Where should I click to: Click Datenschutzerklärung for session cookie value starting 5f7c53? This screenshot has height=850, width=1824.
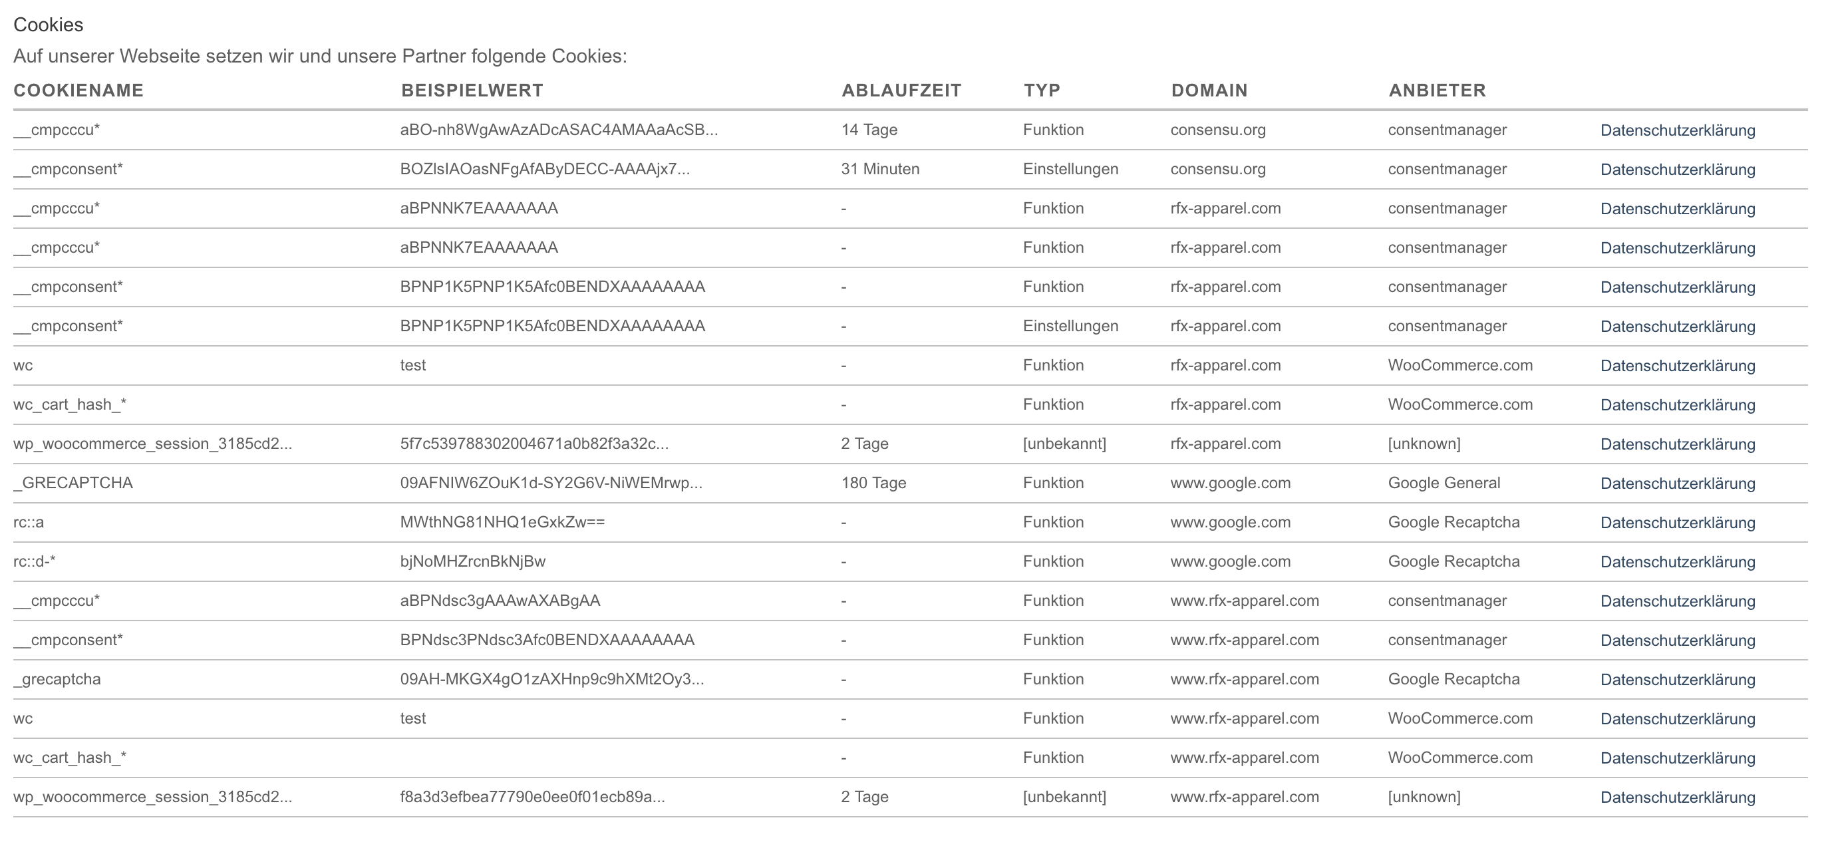(1678, 444)
